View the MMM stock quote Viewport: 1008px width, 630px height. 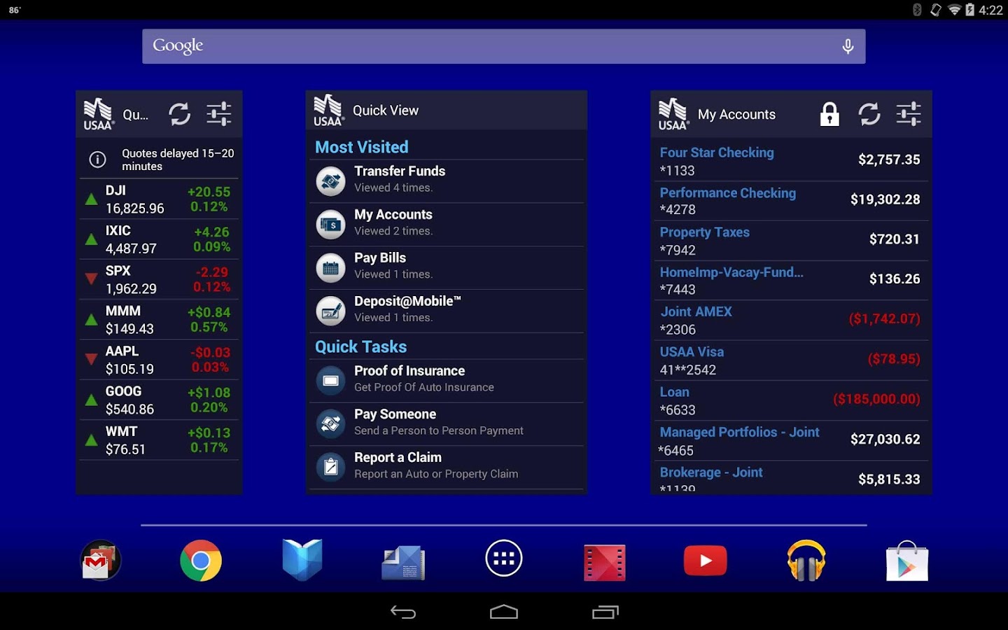pos(160,320)
